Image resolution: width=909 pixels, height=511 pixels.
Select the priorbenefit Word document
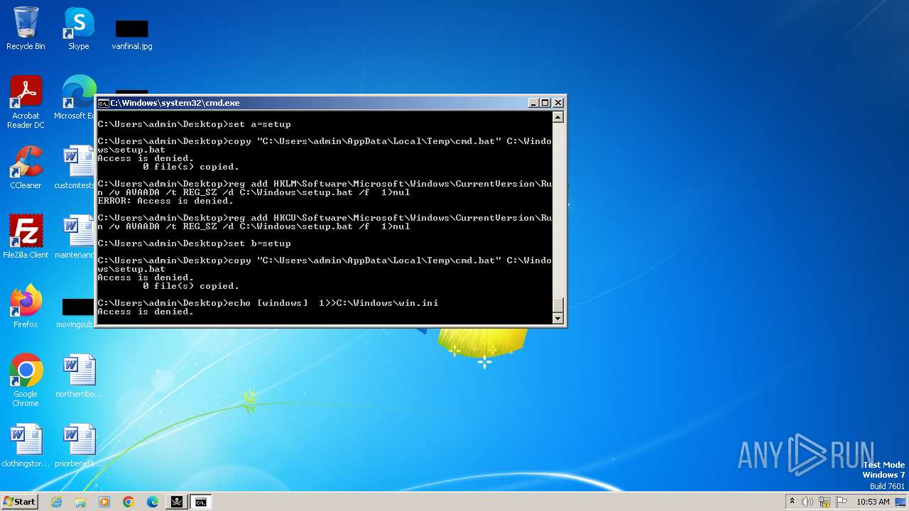tap(79, 446)
